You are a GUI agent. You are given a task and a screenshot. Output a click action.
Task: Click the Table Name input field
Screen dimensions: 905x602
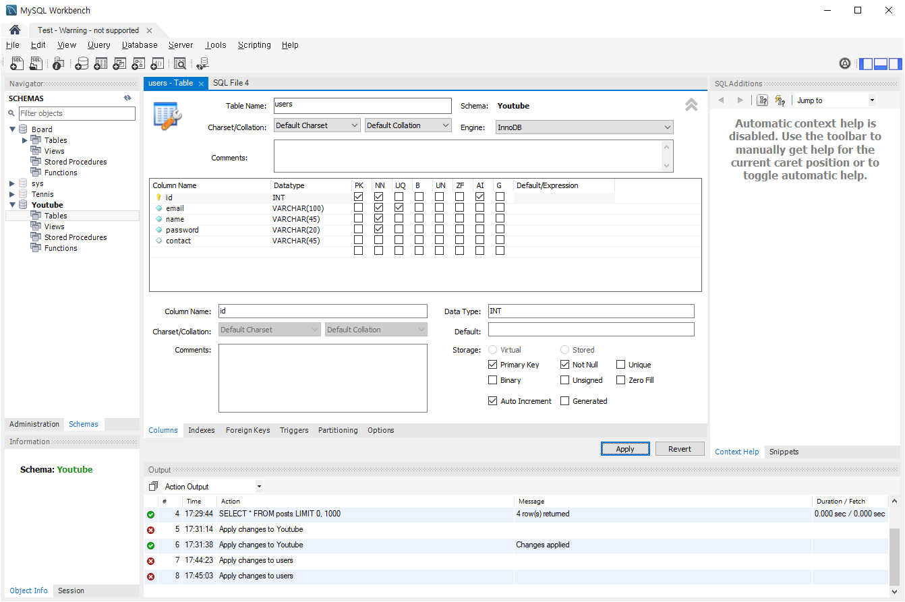click(362, 106)
